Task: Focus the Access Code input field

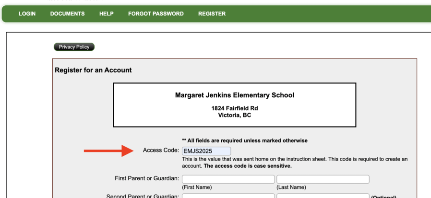Action: tap(206, 151)
